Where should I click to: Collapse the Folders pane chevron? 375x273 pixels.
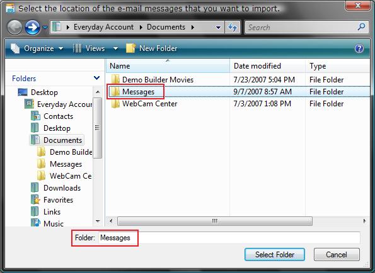click(96, 78)
